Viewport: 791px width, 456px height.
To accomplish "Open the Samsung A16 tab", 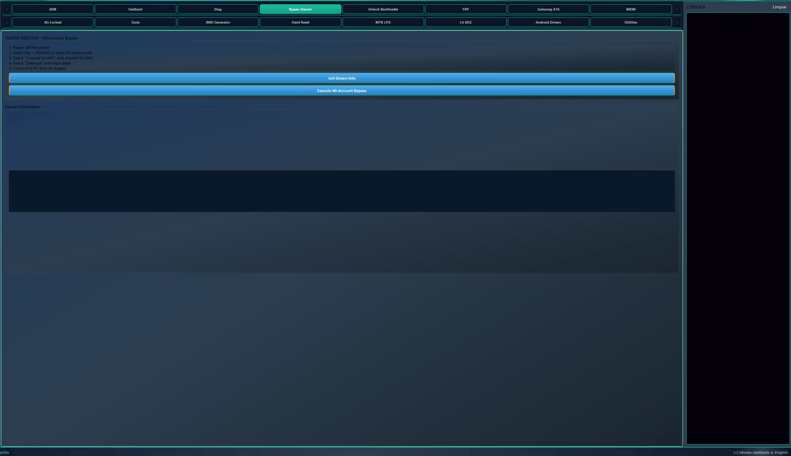I will (x=548, y=9).
